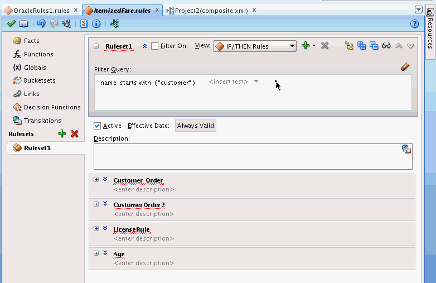Collapse the Ruleset1 header section
Screen dimensions: 436x283
(x=96, y=46)
